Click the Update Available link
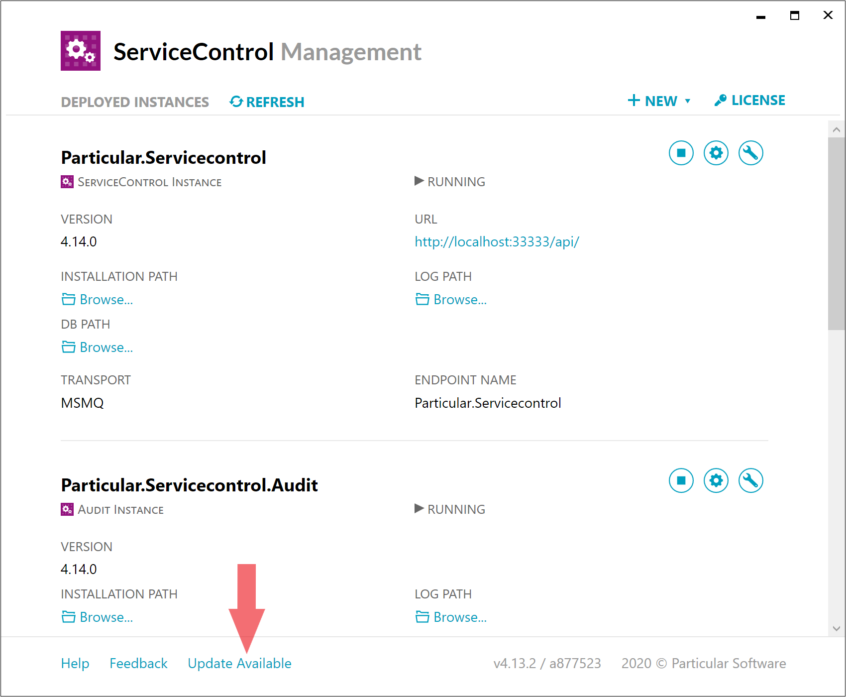Screen dimensions: 846x697 click(x=239, y=664)
